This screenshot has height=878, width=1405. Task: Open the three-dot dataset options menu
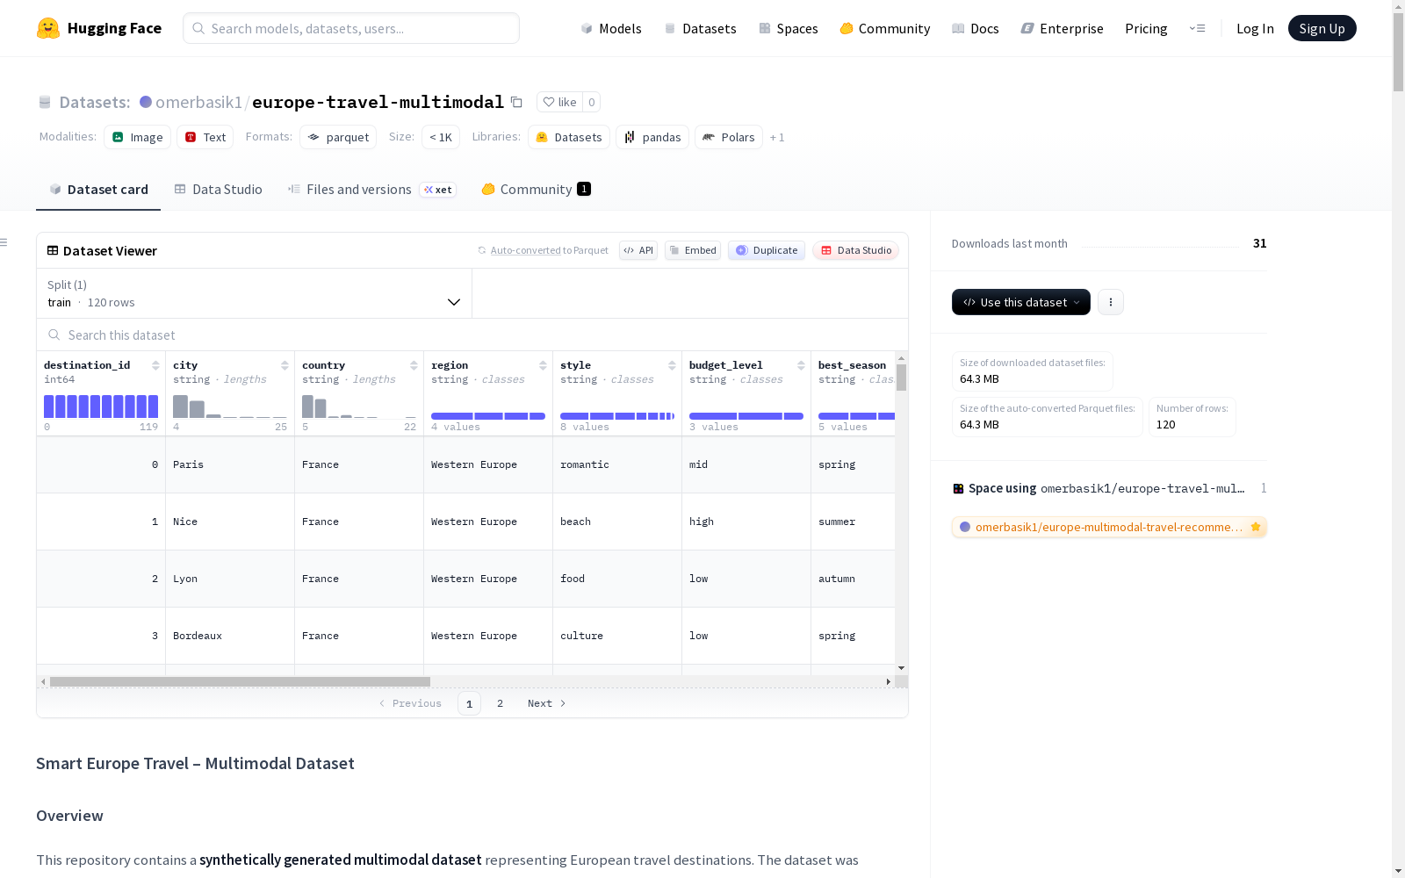point(1111,302)
